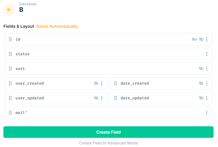Toggle the hidden eye icon on user_created

(96, 83)
